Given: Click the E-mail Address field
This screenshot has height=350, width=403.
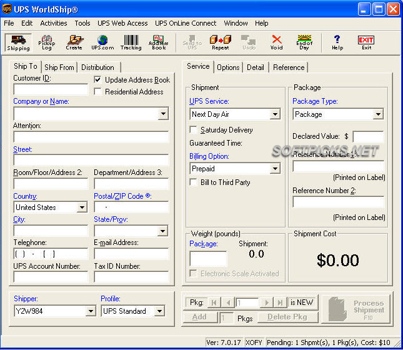Looking at the screenshot, I should click(x=131, y=254).
